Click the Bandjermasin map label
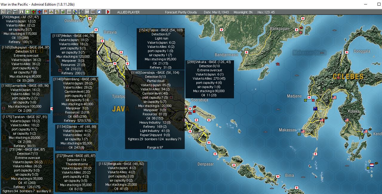Image resolution: width=382 pixels, height=194 pixels. (x=227, y=55)
